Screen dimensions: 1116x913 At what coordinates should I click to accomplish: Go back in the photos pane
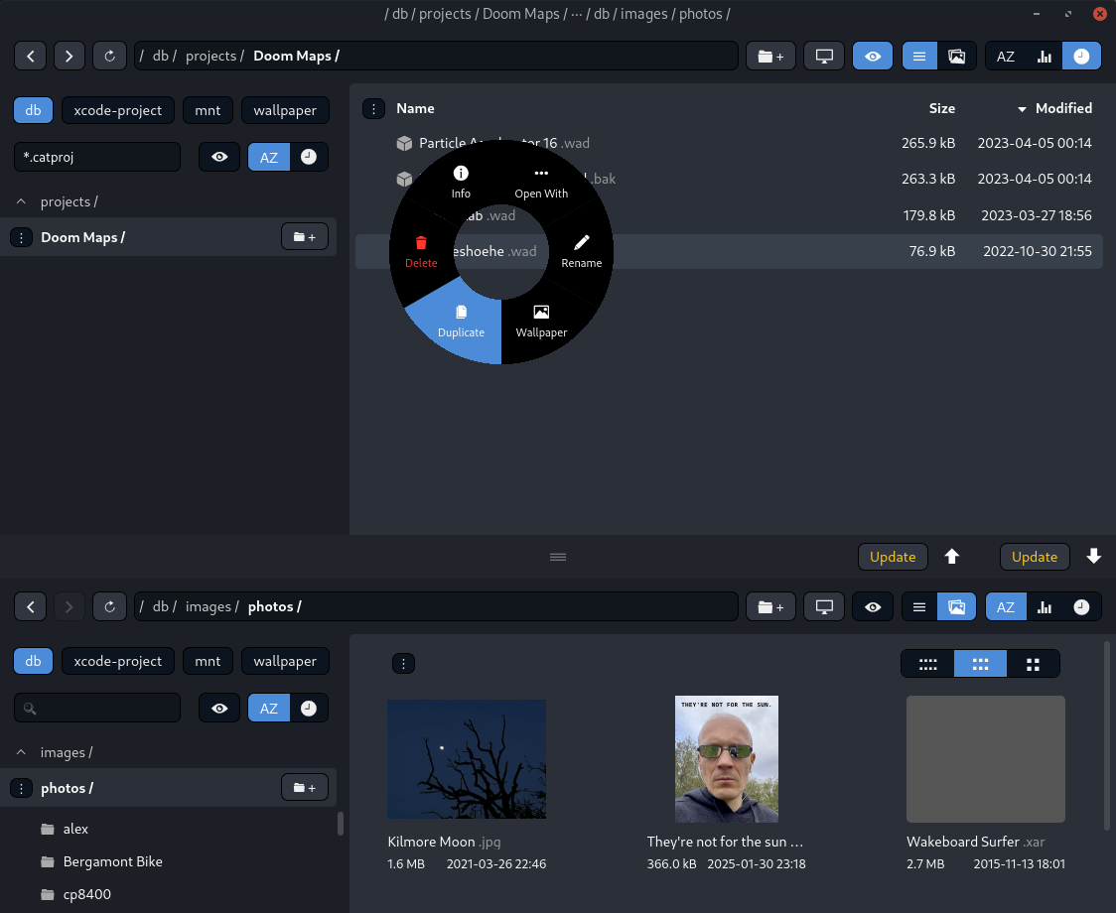pyautogui.click(x=31, y=607)
